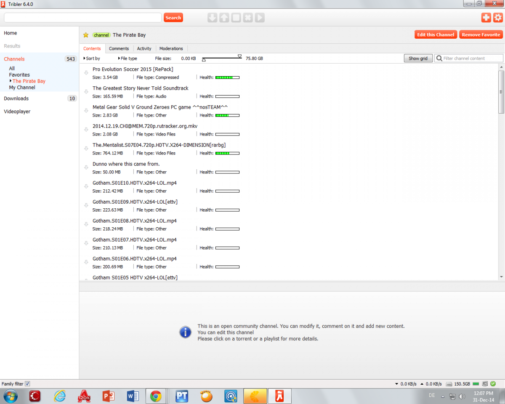Click the download arrow for Dunno where this came from

pyautogui.click(x=86, y=167)
